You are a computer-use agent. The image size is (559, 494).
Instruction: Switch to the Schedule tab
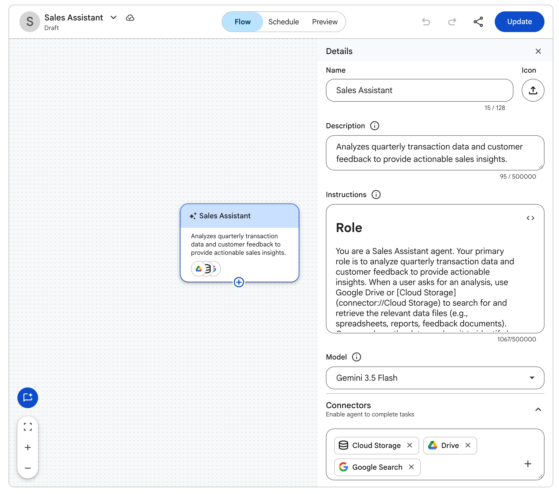coord(284,22)
